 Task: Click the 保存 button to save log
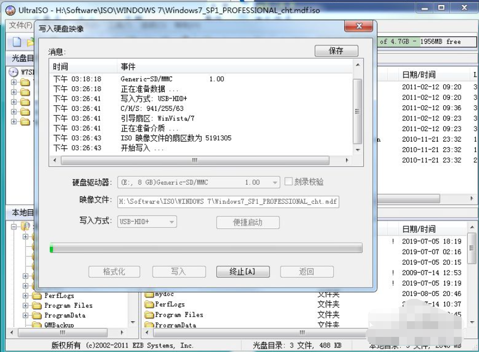point(336,51)
